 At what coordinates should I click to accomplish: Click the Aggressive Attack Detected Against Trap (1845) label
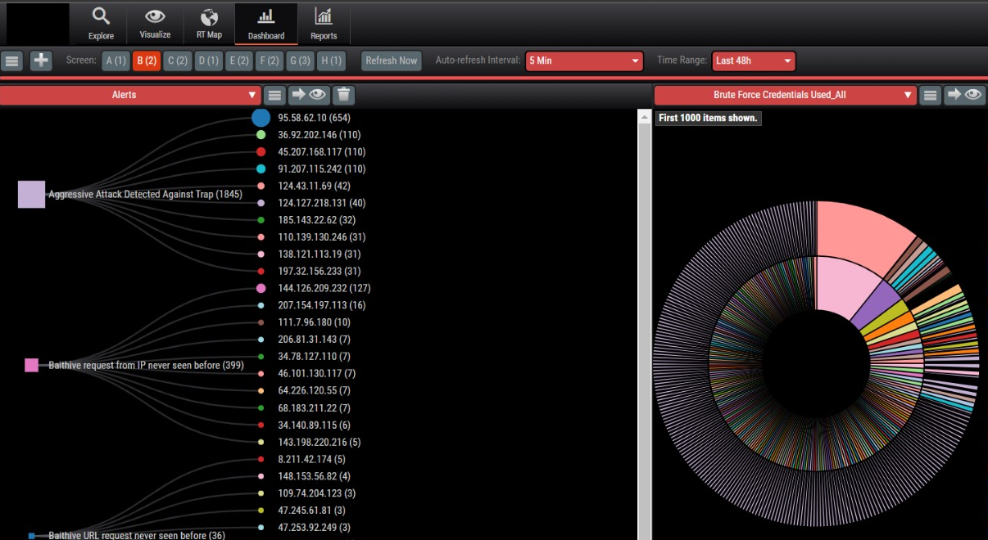145,195
